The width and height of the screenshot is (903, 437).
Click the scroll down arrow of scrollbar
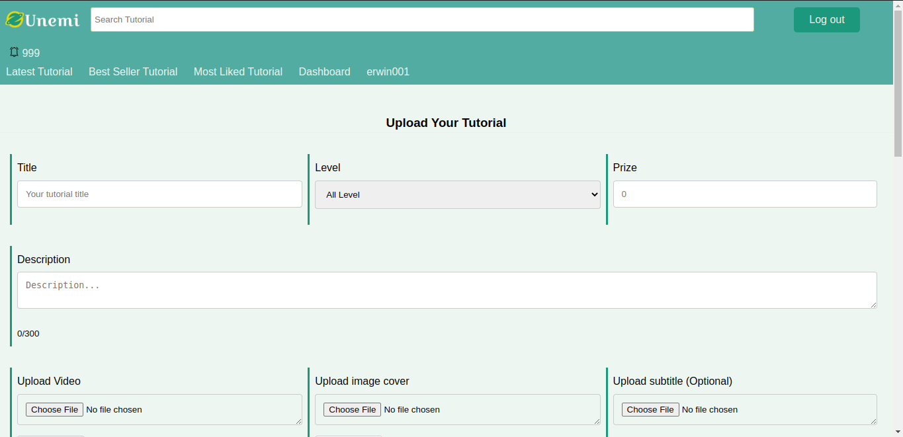(x=898, y=432)
